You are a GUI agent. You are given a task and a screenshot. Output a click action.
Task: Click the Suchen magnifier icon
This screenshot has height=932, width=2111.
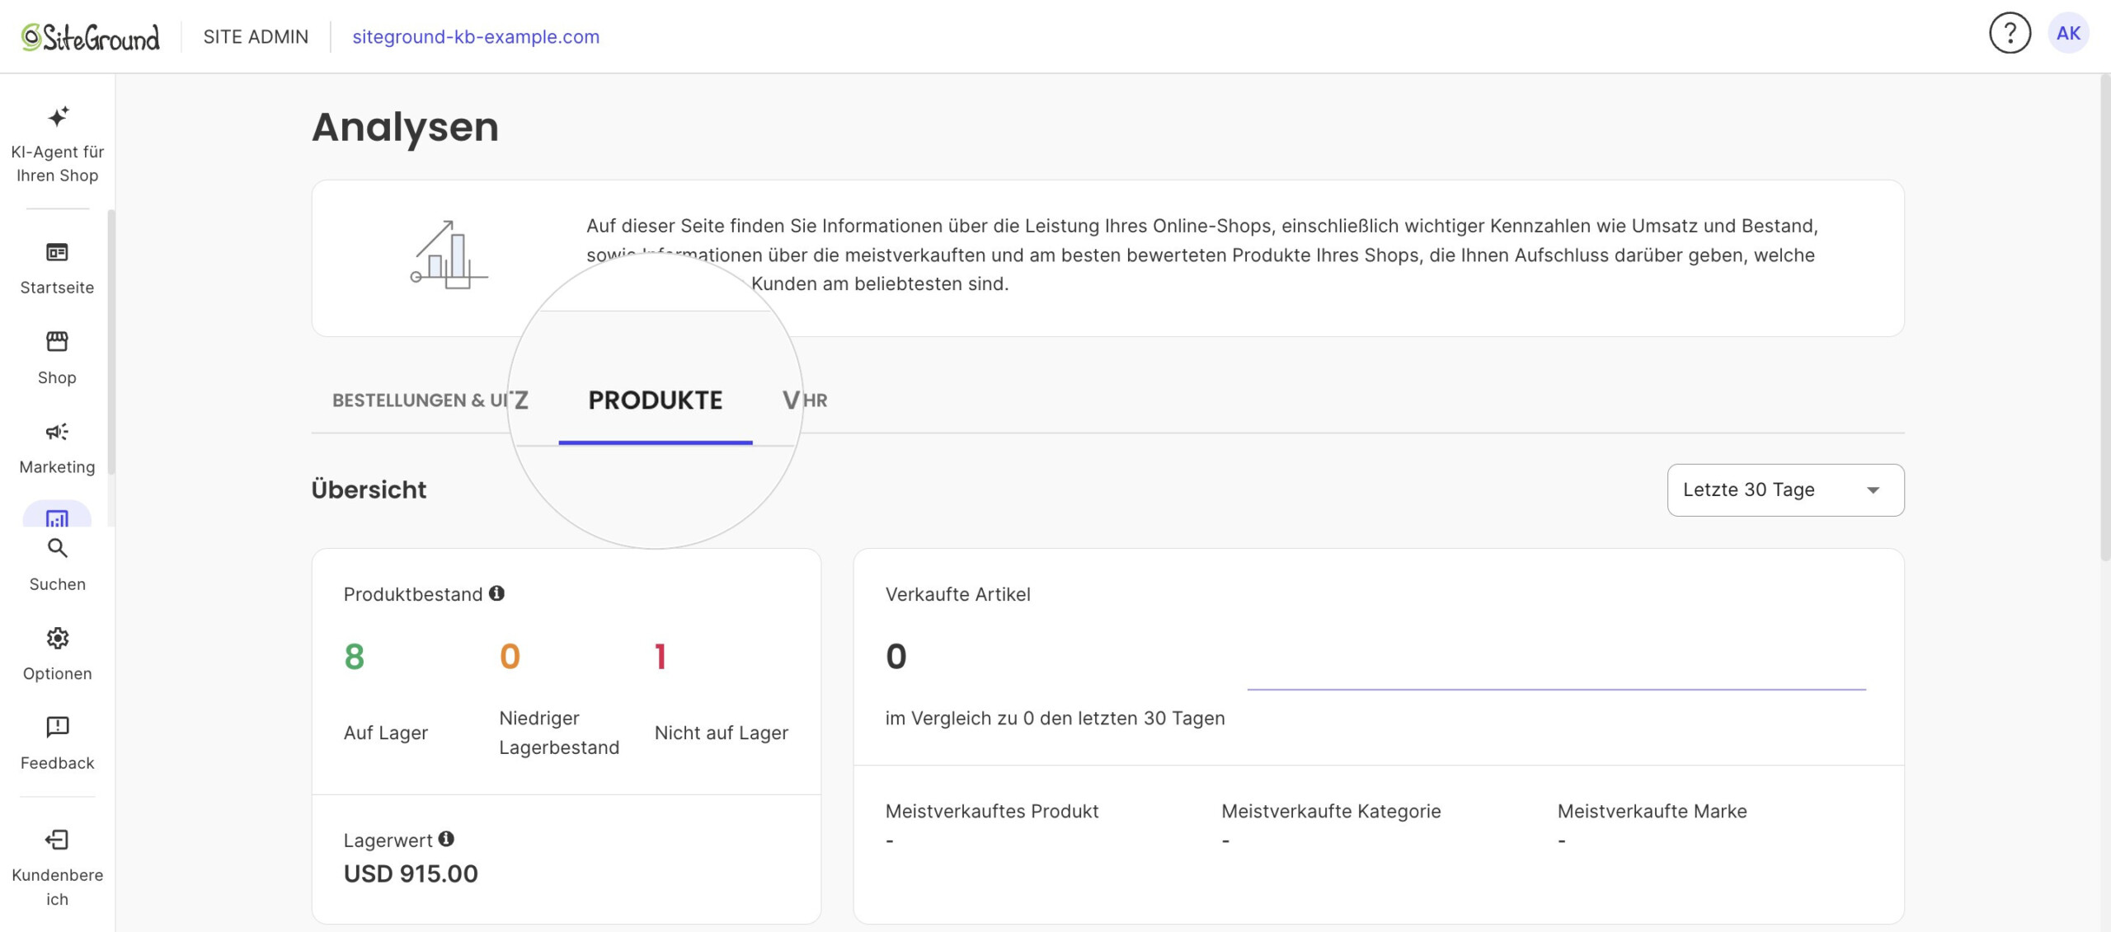point(57,548)
